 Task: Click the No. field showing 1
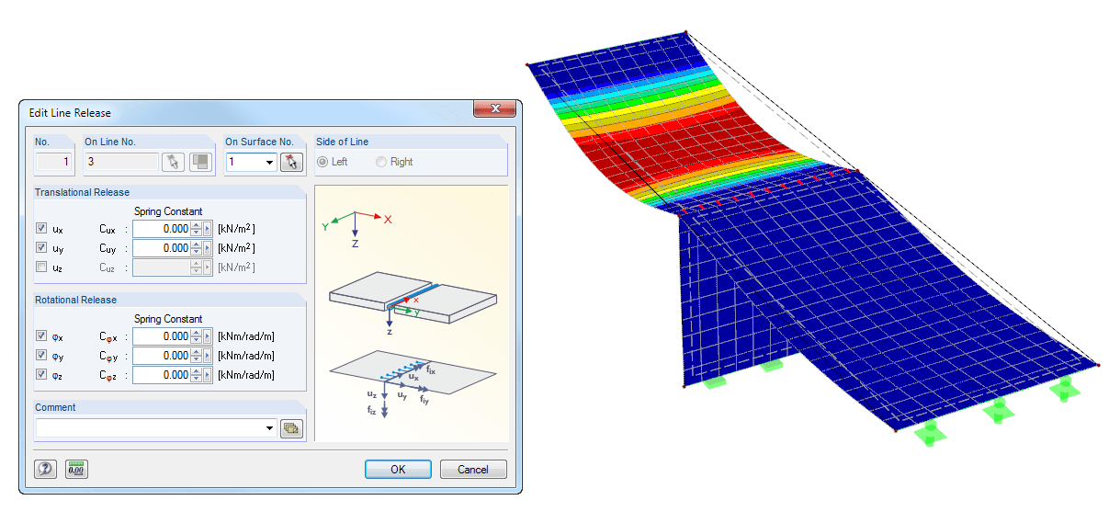pyautogui.click(x=54, y=163)
